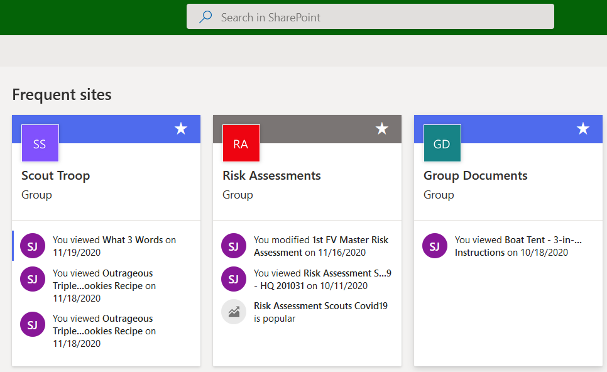Click the Group label under Risk Assessments
This screenshot has height=372, width=607.
pos(238,195)
